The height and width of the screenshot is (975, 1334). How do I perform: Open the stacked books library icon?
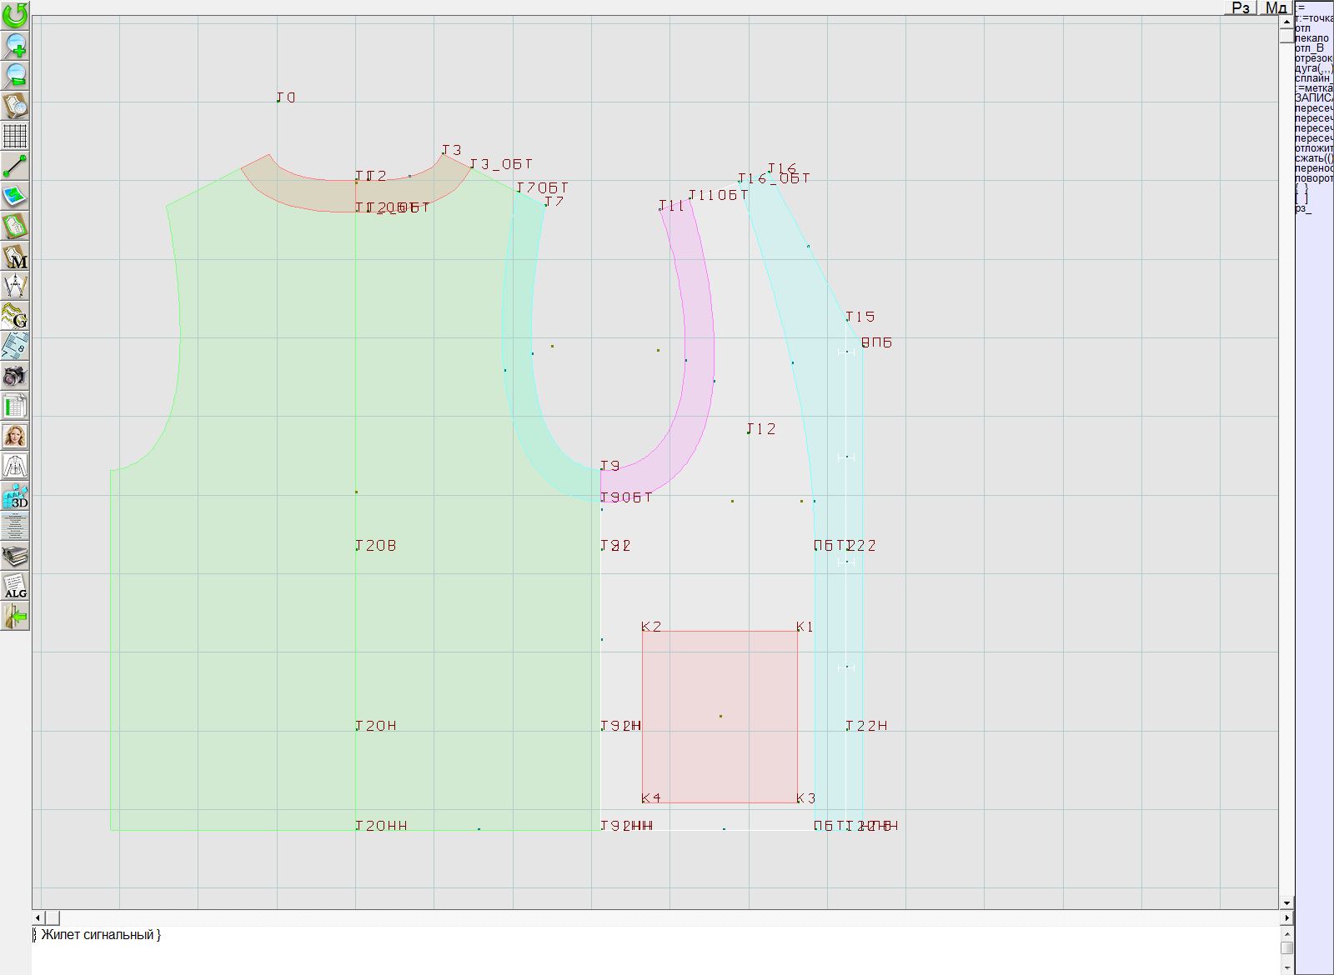pyautogui.click(x=15, y=556)
